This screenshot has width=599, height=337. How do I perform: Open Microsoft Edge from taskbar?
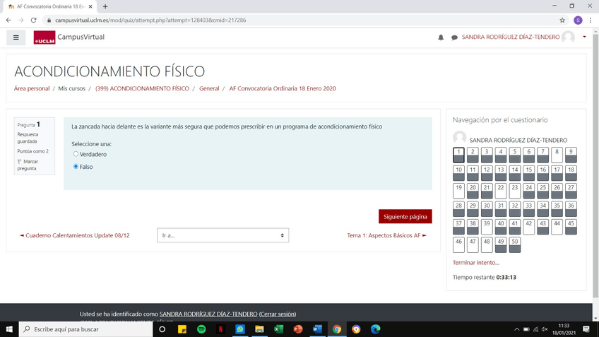pyautogui.click(x=376, y=329)
